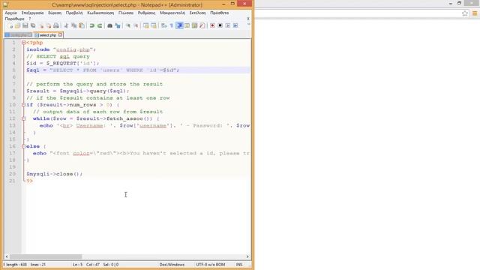The width and height of the screenshot is (480, 270).
Task: Collapse the else block fold at line 16
Action: (x=23, y=146)
